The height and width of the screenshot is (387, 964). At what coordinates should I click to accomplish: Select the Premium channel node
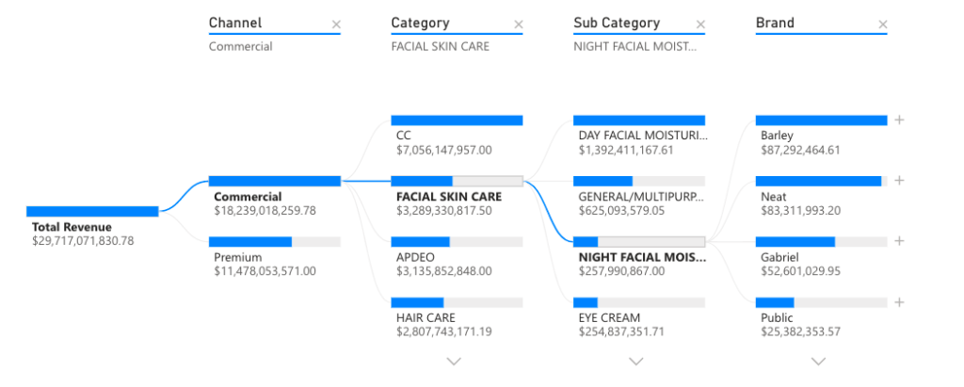[x=274, y=257]
